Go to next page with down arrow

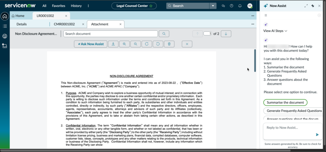226,34
